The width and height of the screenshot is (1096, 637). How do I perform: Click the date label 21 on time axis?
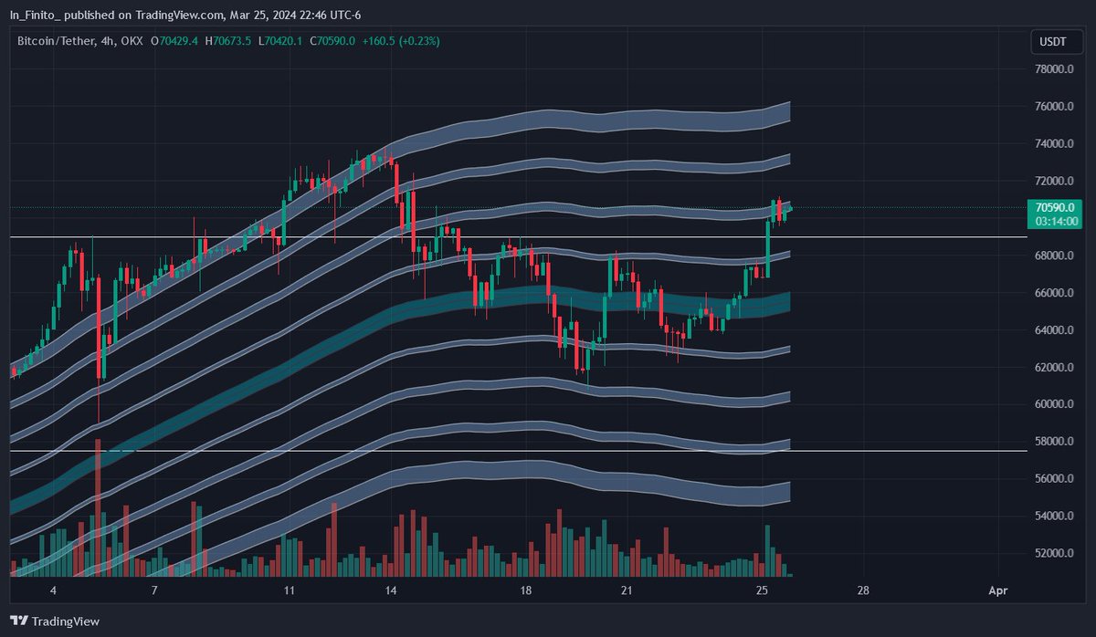626,590
